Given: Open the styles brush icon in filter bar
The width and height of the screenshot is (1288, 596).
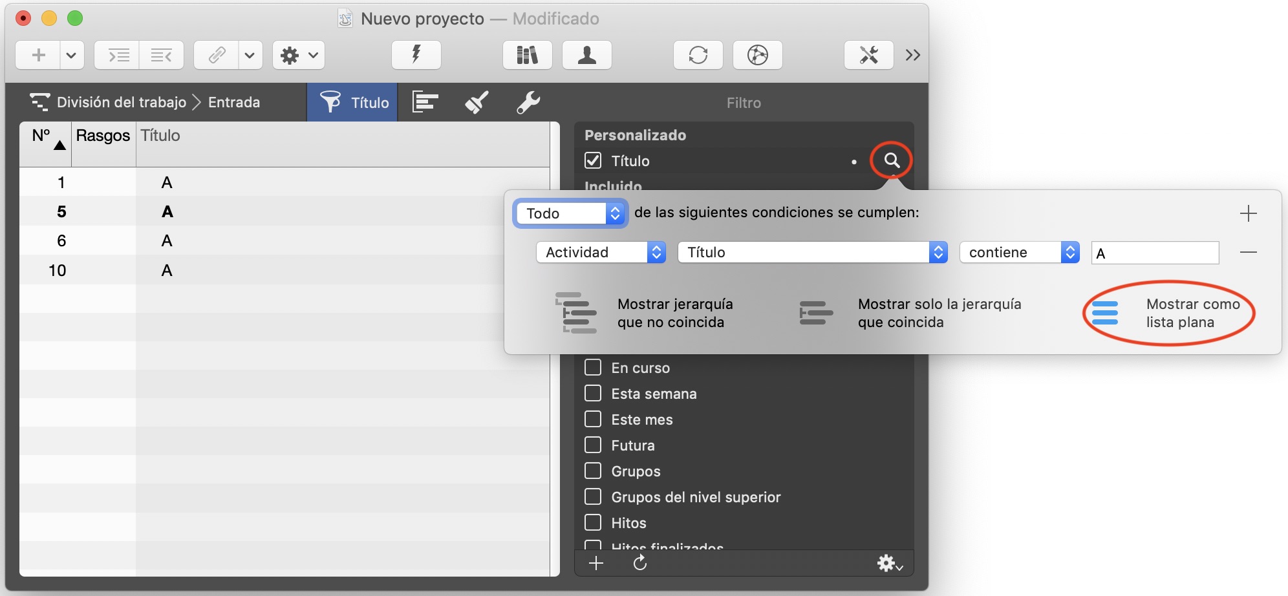Looking at the screenshot, I should [476, 101].
